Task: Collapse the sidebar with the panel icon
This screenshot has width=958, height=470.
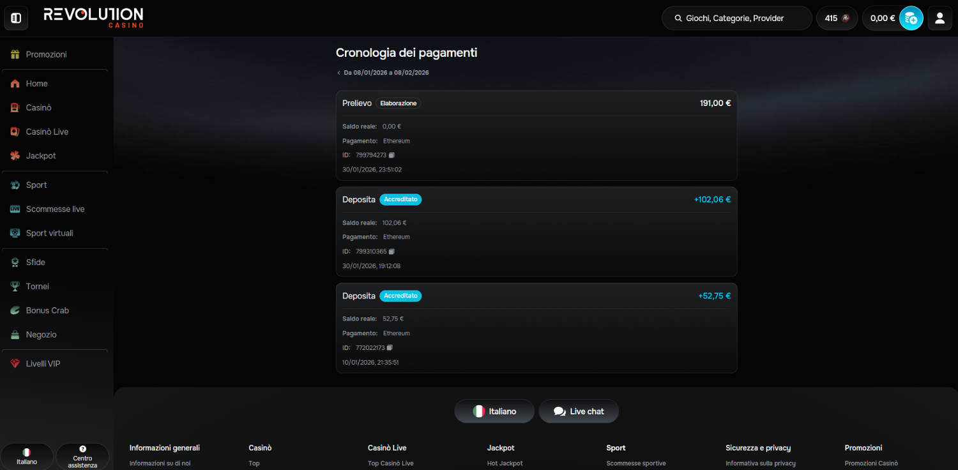Action: pos(16,19)
